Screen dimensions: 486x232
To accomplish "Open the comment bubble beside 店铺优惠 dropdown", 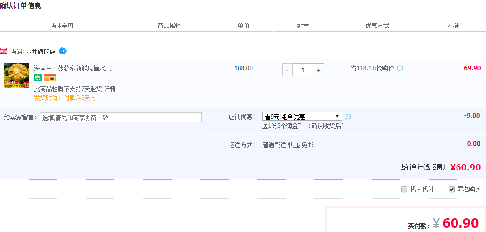I will 348,117.
